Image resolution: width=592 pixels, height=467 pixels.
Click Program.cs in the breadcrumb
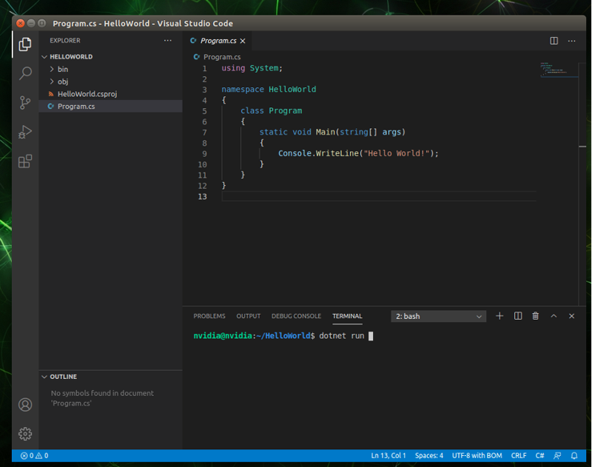point(222,57)
